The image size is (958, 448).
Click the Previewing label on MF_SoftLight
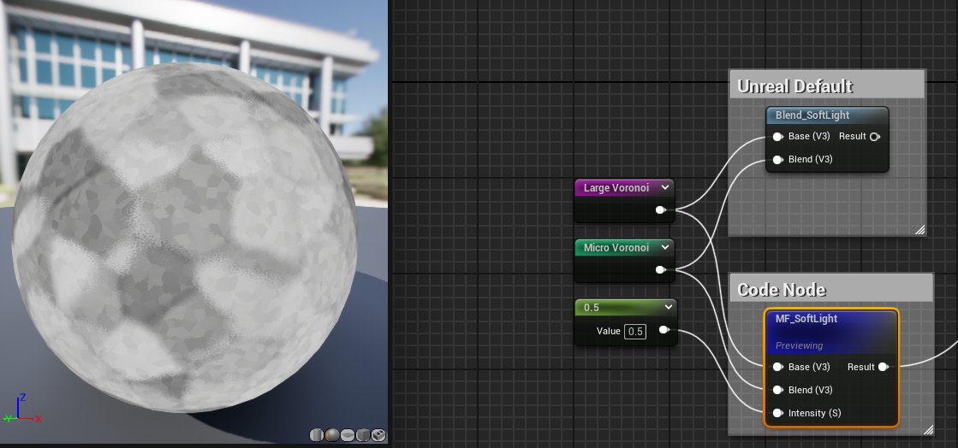point(799,345)
